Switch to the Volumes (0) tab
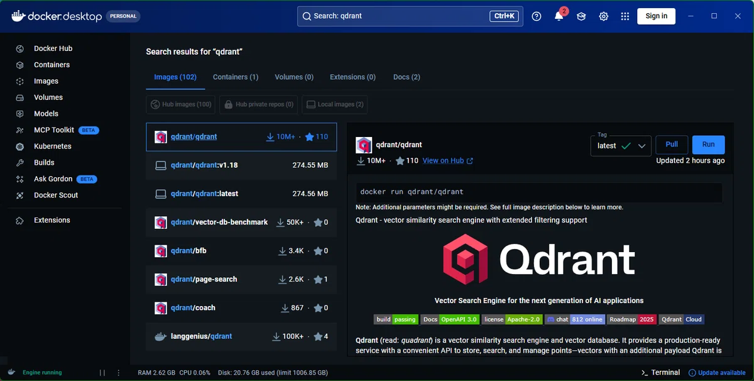 pyautogui.click(x=294, y=77)
